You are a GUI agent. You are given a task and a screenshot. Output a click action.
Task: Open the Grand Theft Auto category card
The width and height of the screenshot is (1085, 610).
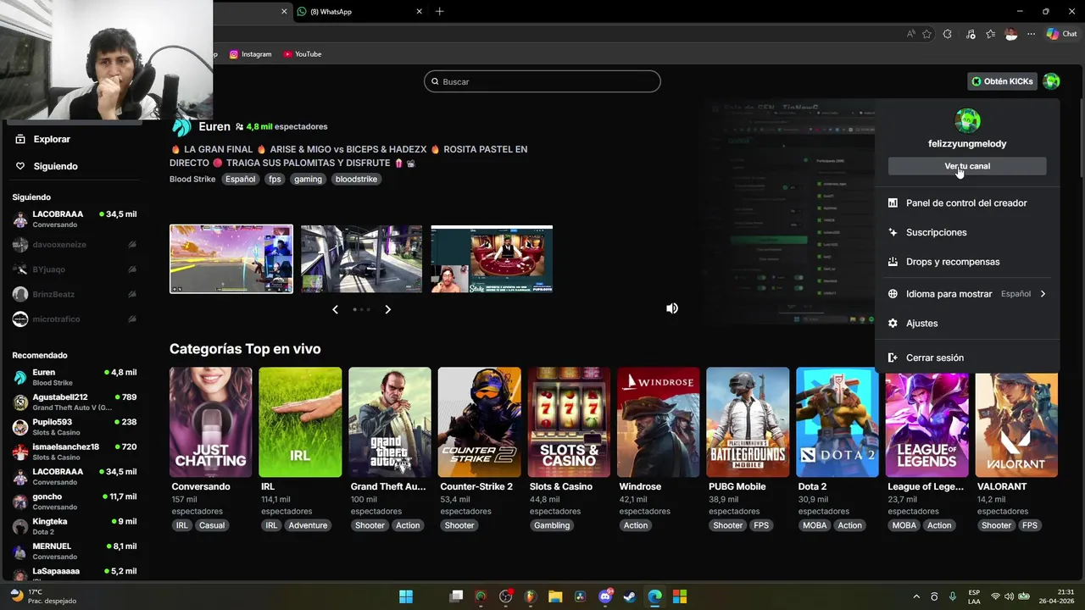pyautogui.click(x=390, y=422)
